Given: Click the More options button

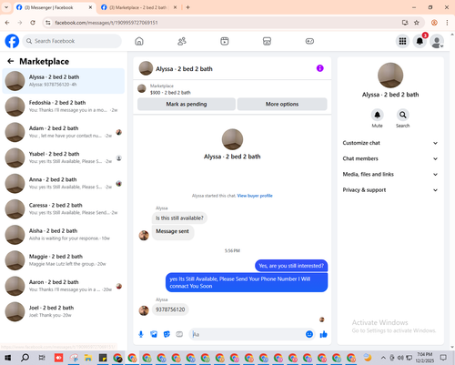Looking at the screenshot, I should click(282, 104).
